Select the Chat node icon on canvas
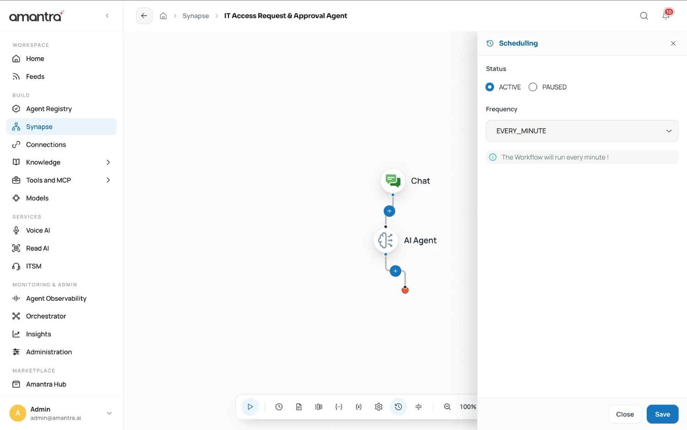Viewport: 687px width, 430px height. click(x=393, y=181)
